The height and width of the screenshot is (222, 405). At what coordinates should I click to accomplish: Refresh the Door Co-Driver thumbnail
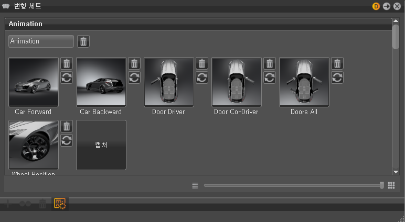point(270,77)
